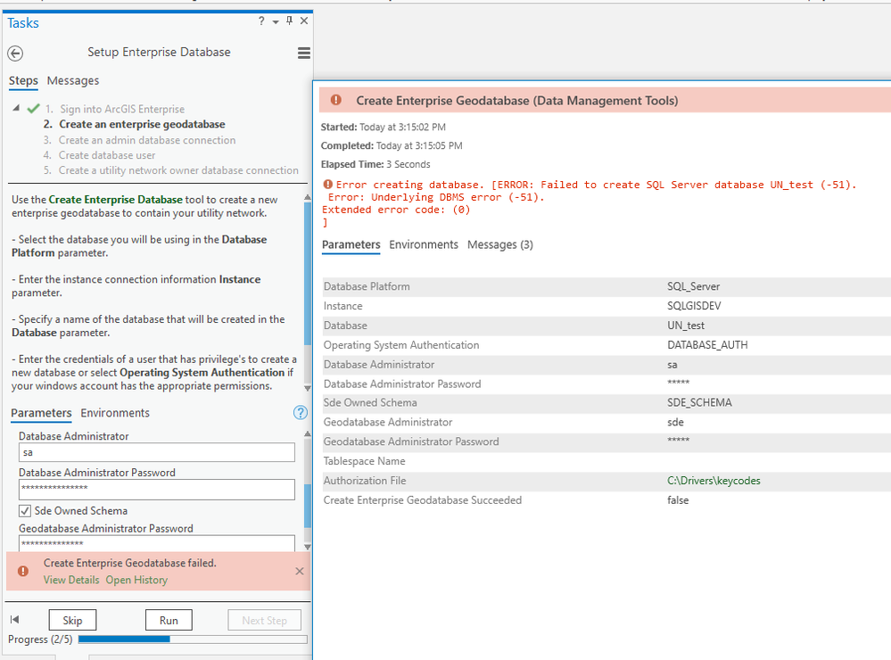Image resolution: width=891 pixels, height=660 pixels.
Task: Click the Progress (2/5) bar
Action: click(x=193, y=639)
